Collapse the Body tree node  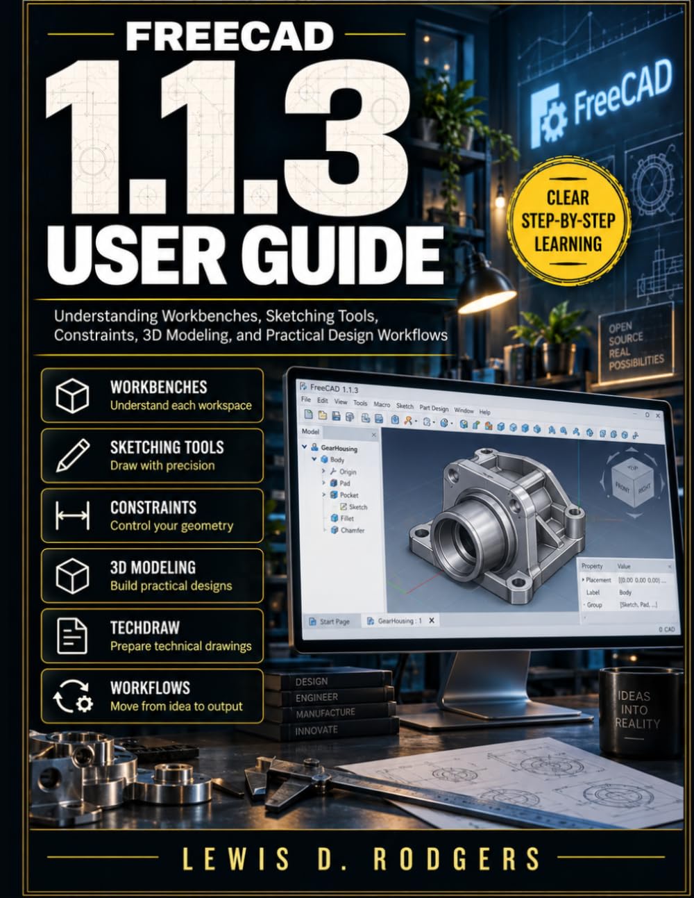(x=314, y=458)
